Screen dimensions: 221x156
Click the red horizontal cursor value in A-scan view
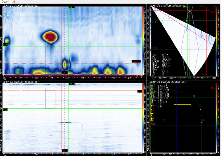213,88
